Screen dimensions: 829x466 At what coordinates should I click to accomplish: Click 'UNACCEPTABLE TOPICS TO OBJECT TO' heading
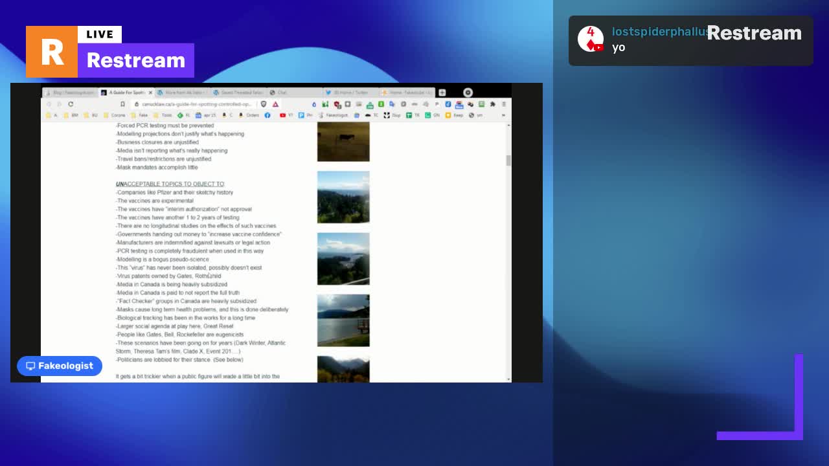coord(170,184)
